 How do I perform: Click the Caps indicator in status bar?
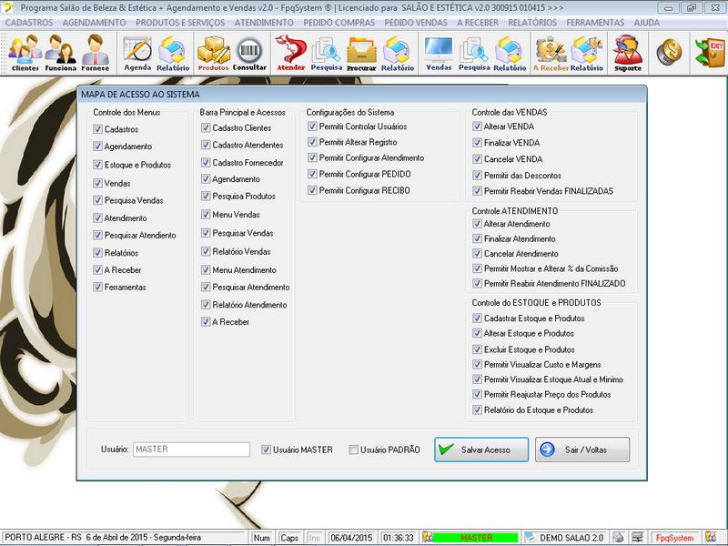click(288, 538)
